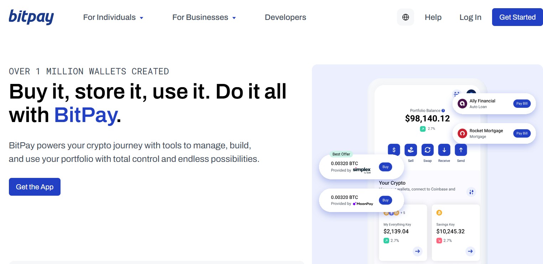The image size is (543, 264).
Task: Click the $10,245.32 balance amount
Action: coord(450,231)
